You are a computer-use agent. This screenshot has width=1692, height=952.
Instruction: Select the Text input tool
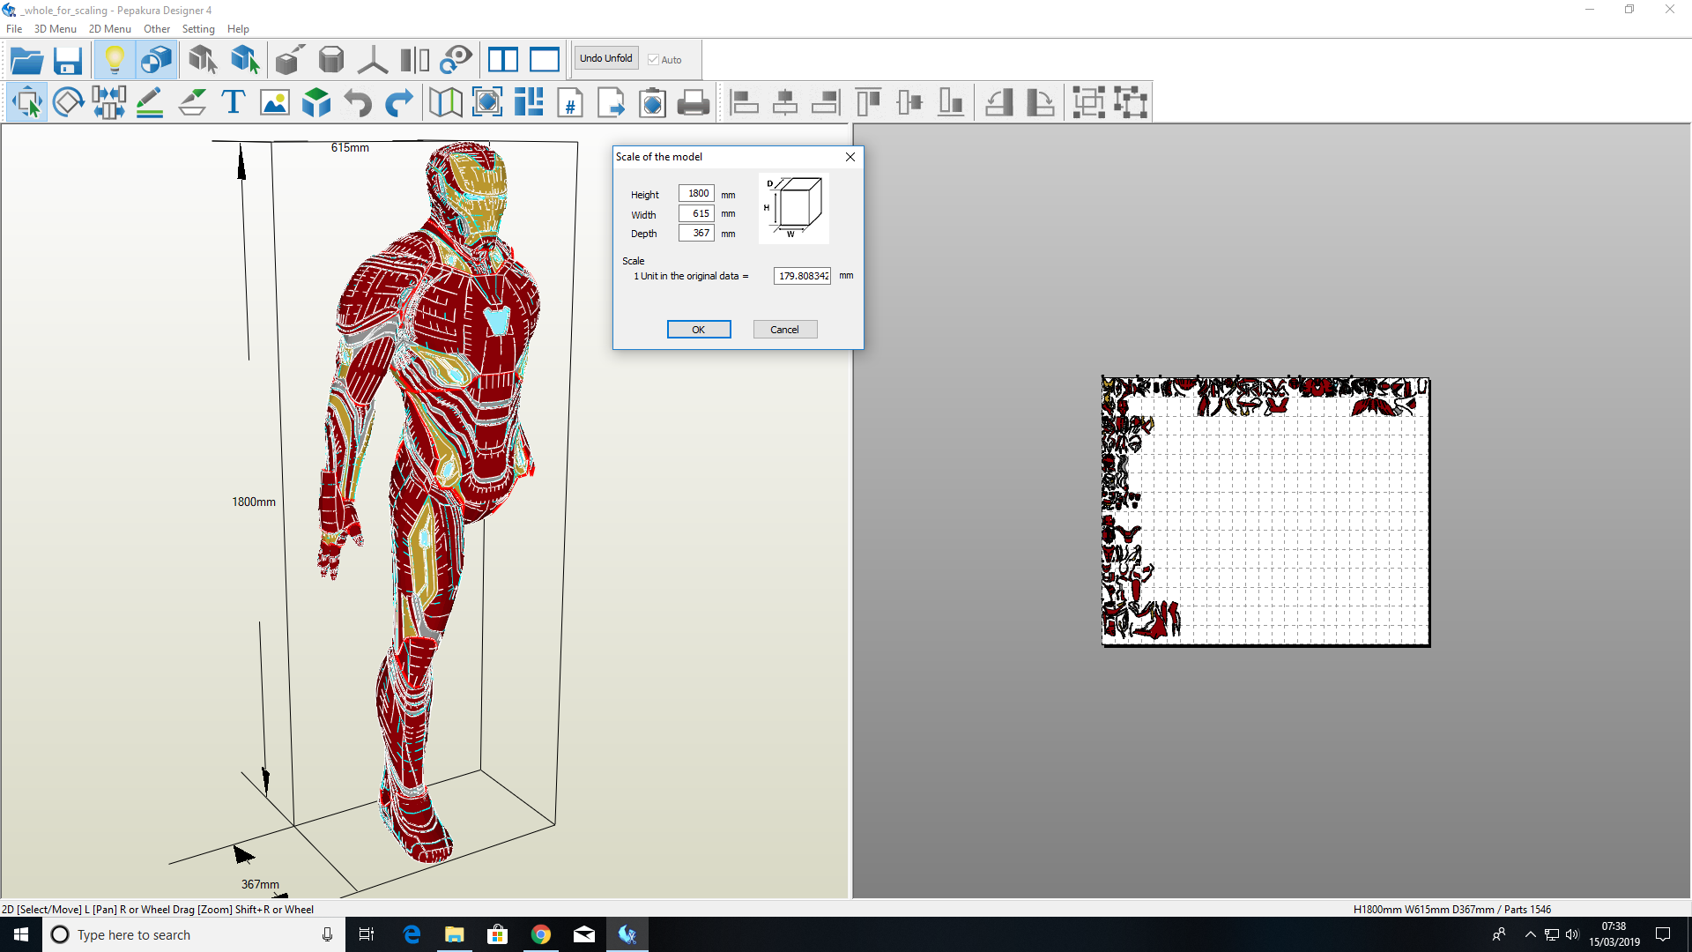[x=234, y=102]
